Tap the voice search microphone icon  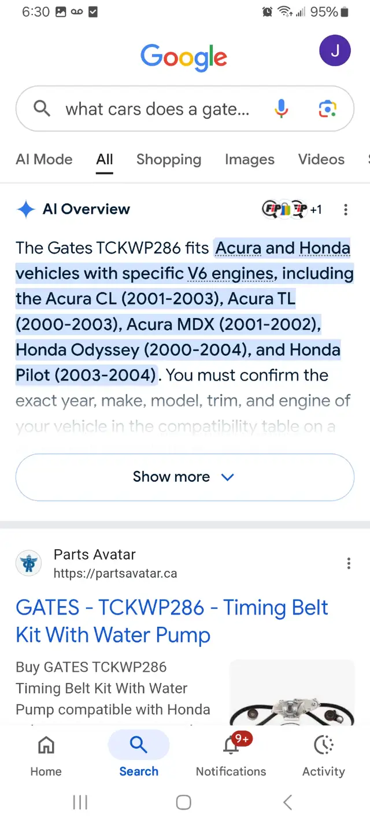(x=282, y=109)
